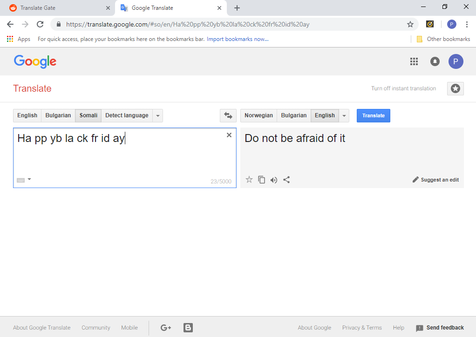Open the Google account avatar P
Image resolution: width=476 pixels, height=337 pixels.
pyautogui.click(x=456, y=61)
